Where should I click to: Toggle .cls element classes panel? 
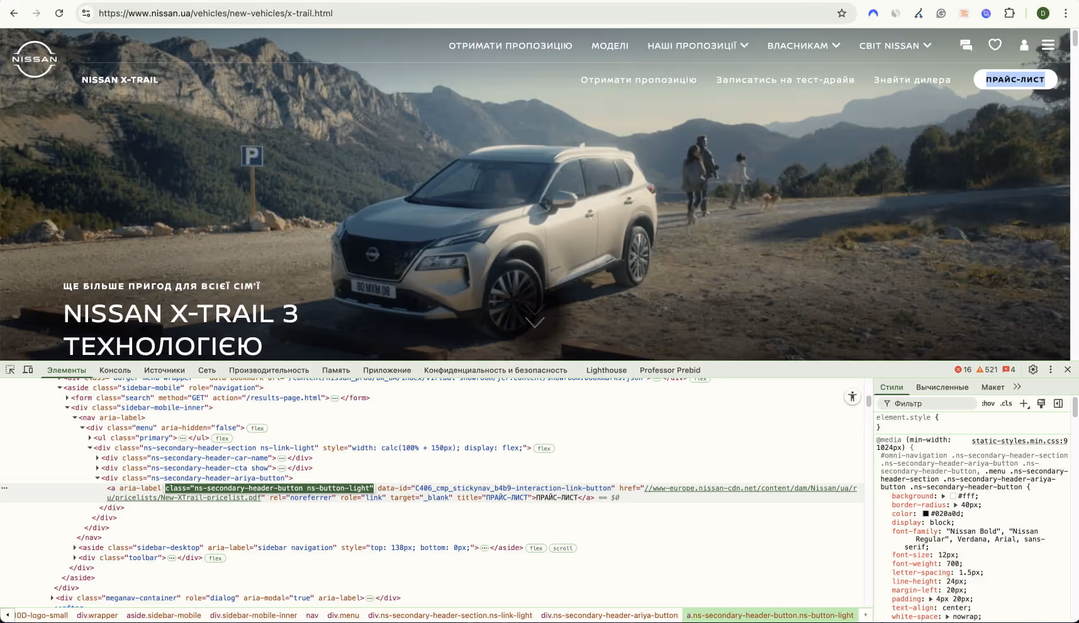[1006, 403]
